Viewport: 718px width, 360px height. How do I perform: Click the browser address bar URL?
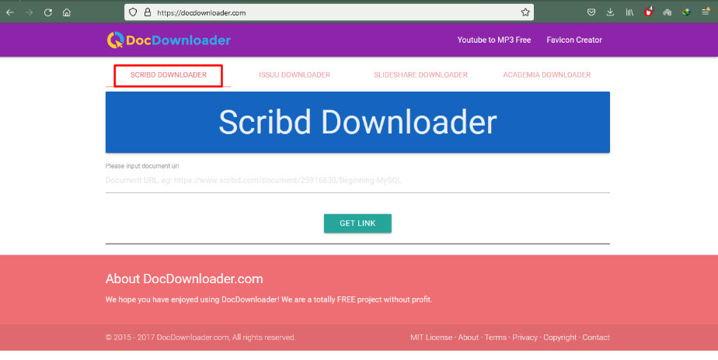click(x=201, y=13)
